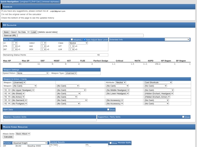The height and width of the screenshot is (147, 197).
Task: Open the Card Shortcuts dropdown
Action: point(158,82)
